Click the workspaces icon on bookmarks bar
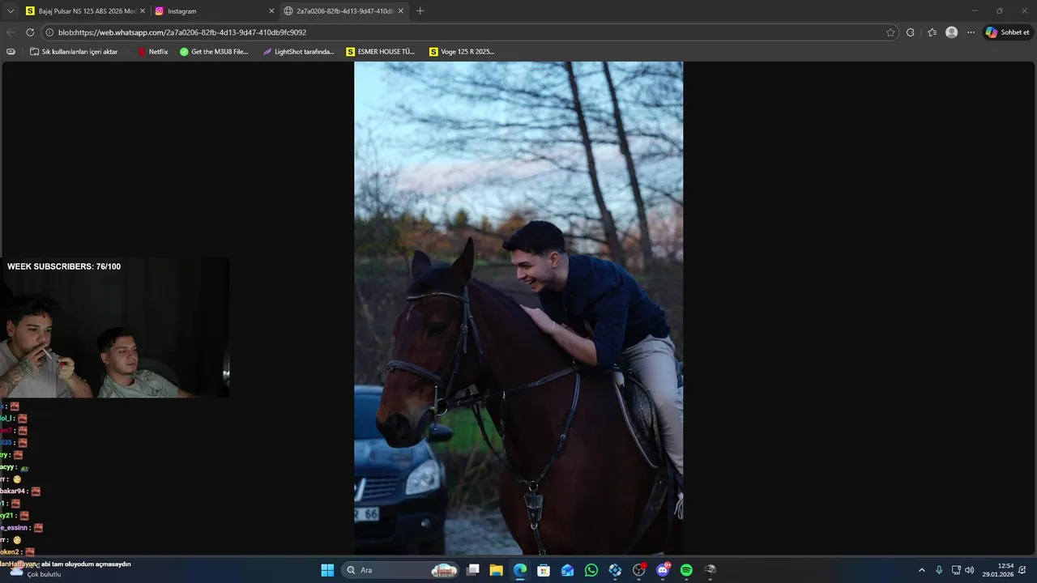 pos(11,52)
